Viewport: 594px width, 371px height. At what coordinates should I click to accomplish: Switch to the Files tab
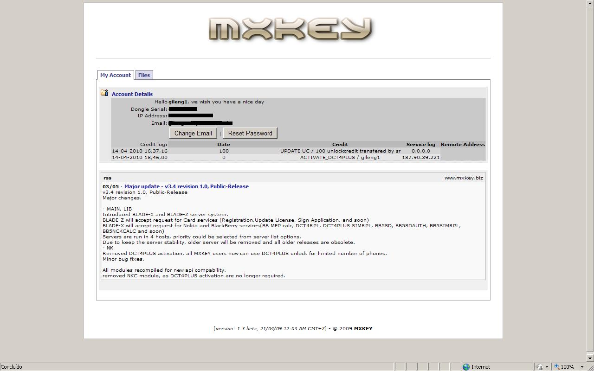tap(144, 75)
